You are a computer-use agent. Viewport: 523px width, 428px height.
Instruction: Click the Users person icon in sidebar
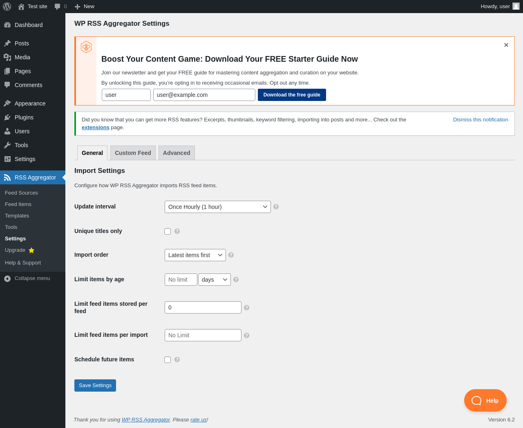7,131
